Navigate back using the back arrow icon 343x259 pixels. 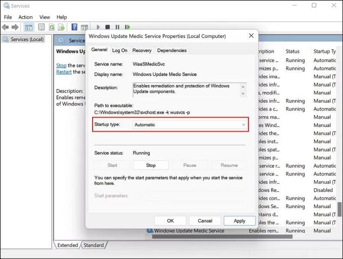6,27
